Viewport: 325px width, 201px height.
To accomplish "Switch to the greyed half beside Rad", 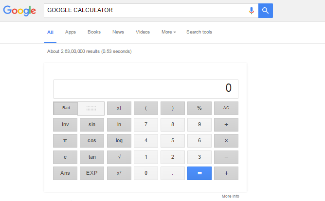I will (91, 108).
